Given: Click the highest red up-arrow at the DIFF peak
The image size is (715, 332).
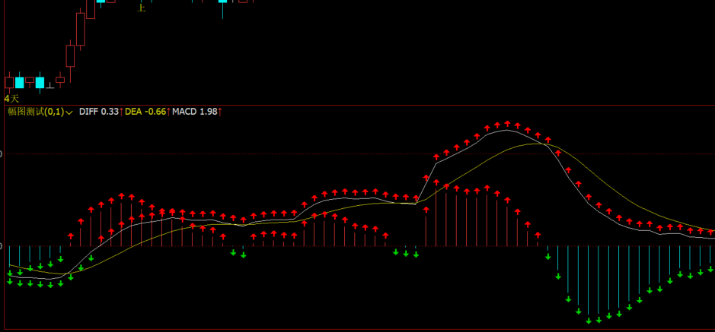Looking at the screenshot, I should (x=506, y=123).
